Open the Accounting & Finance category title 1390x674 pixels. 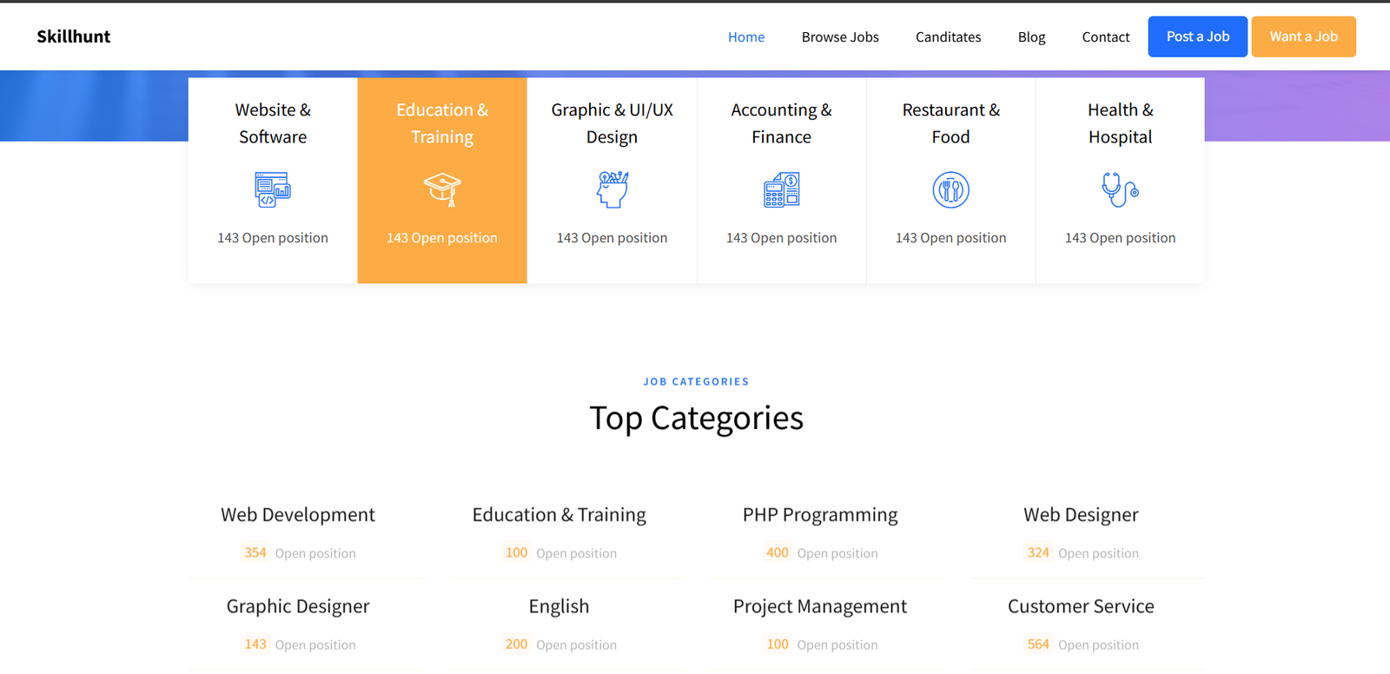click(x=782, y=123)
